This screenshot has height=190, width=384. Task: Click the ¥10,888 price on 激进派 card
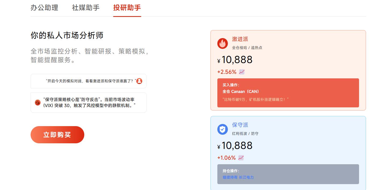coord(235,60)
